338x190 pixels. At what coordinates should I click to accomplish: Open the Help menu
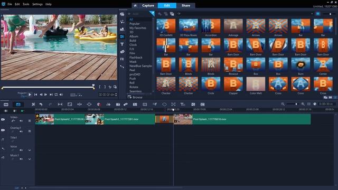49,4
